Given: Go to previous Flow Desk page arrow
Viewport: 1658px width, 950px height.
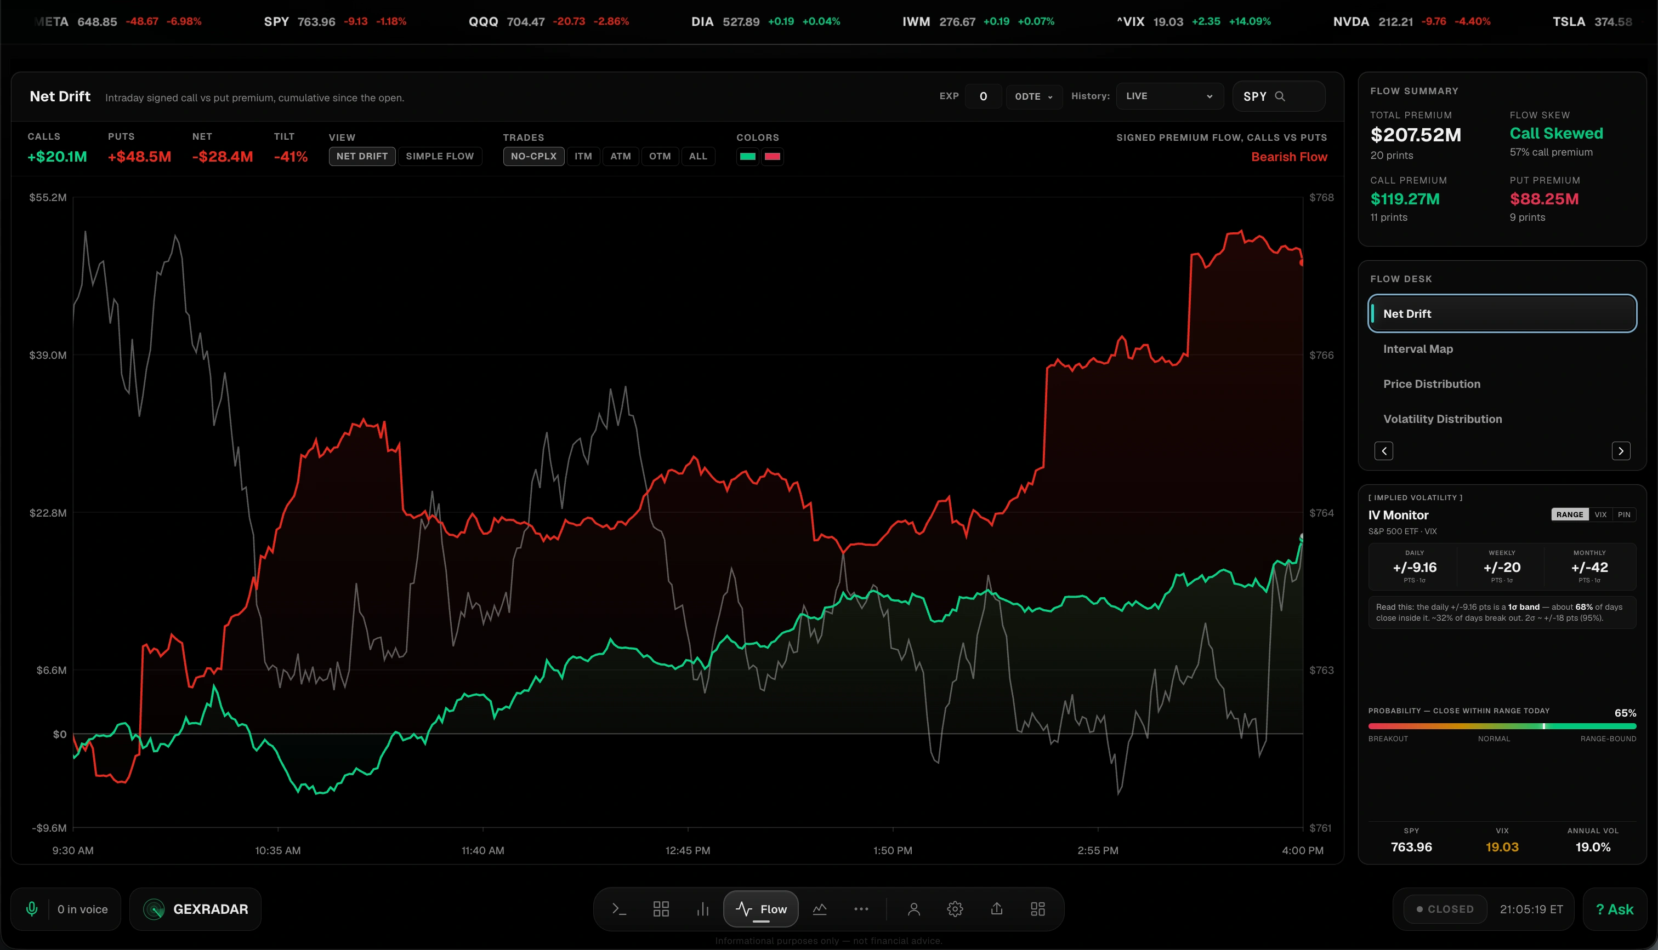Looking at the screenshot, I should tap(1384, 451).
